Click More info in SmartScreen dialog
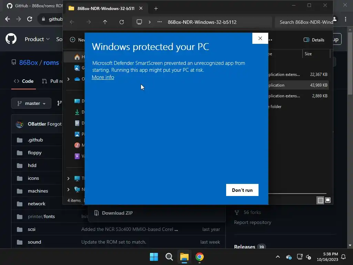This screenshot has width=353, height=265. point(103,77)
